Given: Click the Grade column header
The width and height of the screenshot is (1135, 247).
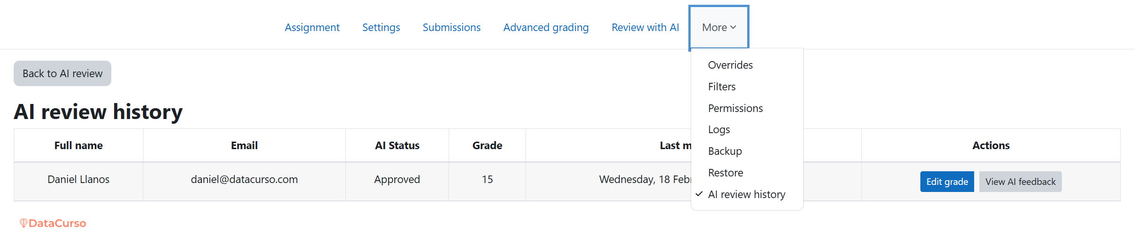Looking at the screenshot, I should tap(487, 145).
